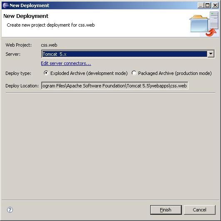
Task: Maximize the New Deployment dialog window
Action: tap(207, 5)
